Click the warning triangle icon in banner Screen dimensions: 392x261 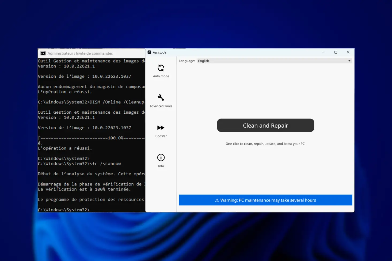click(217, 200)
